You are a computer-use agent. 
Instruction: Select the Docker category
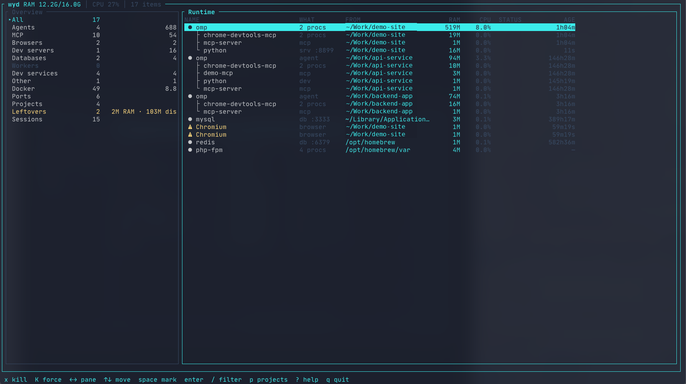click(92, 88)
